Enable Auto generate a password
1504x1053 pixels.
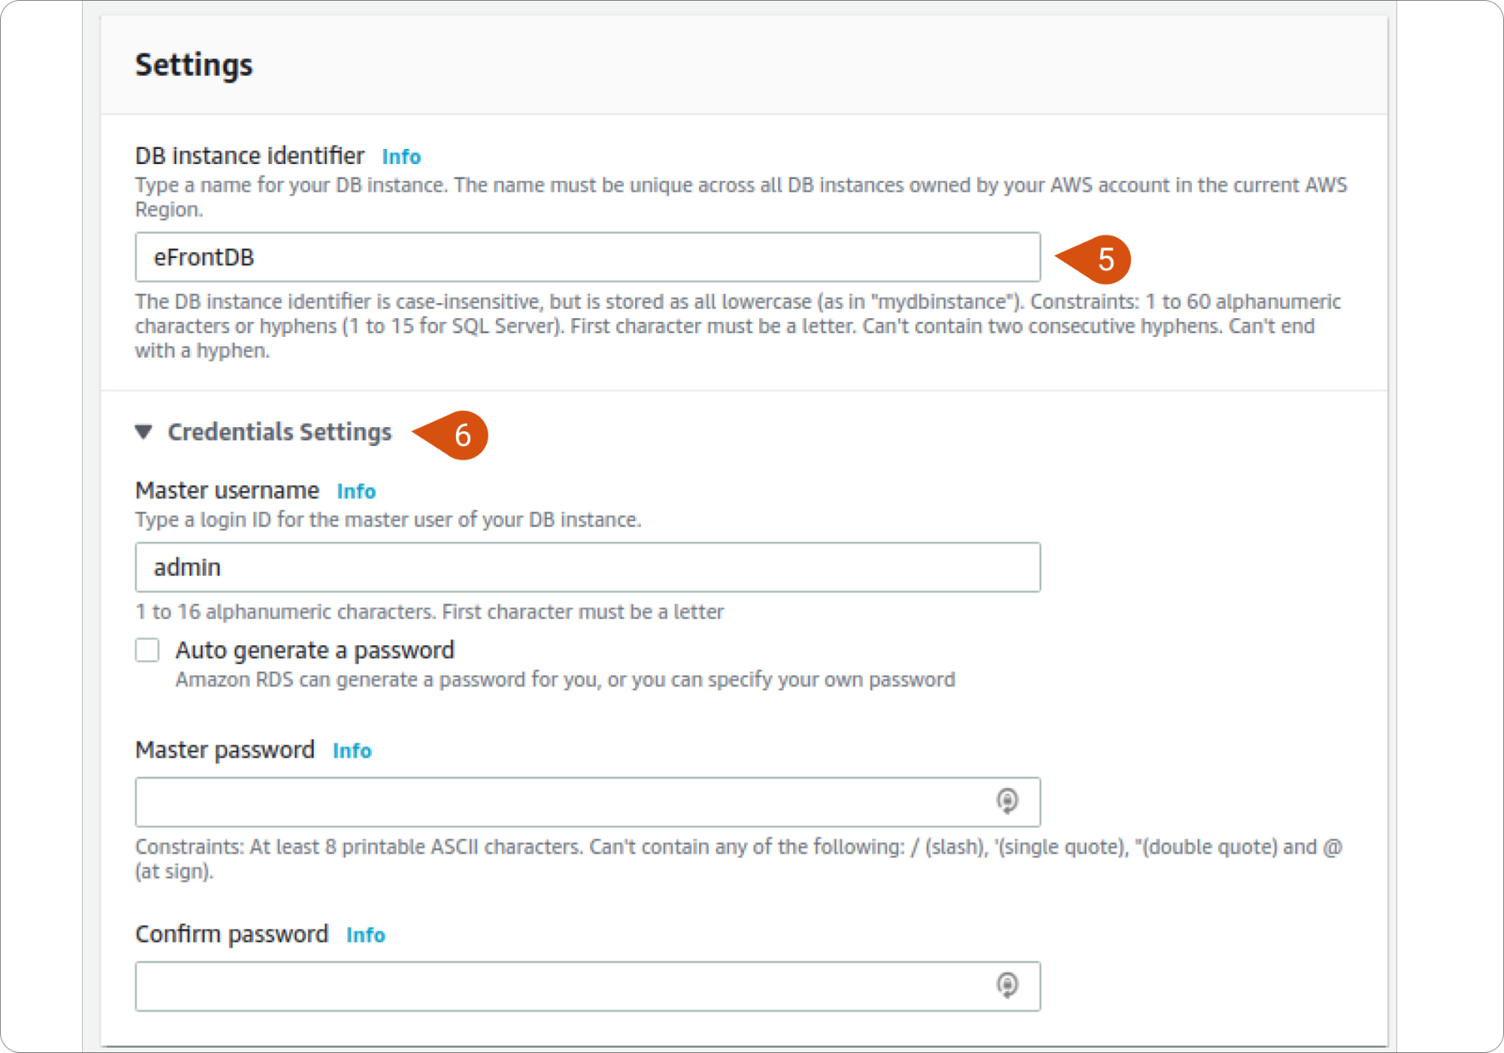click(147, 650)
